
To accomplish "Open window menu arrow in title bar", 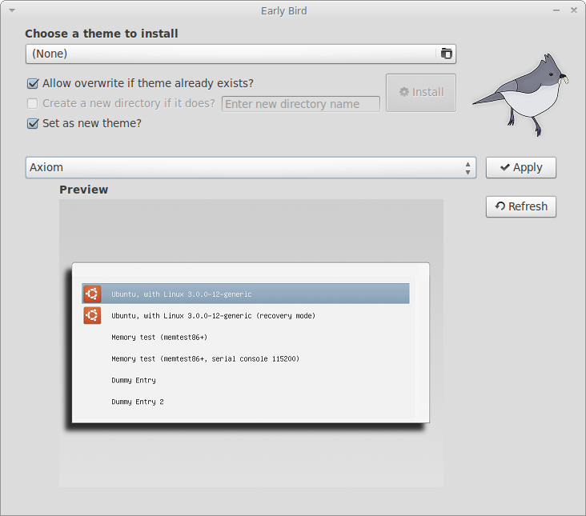I will pos(12,11).
